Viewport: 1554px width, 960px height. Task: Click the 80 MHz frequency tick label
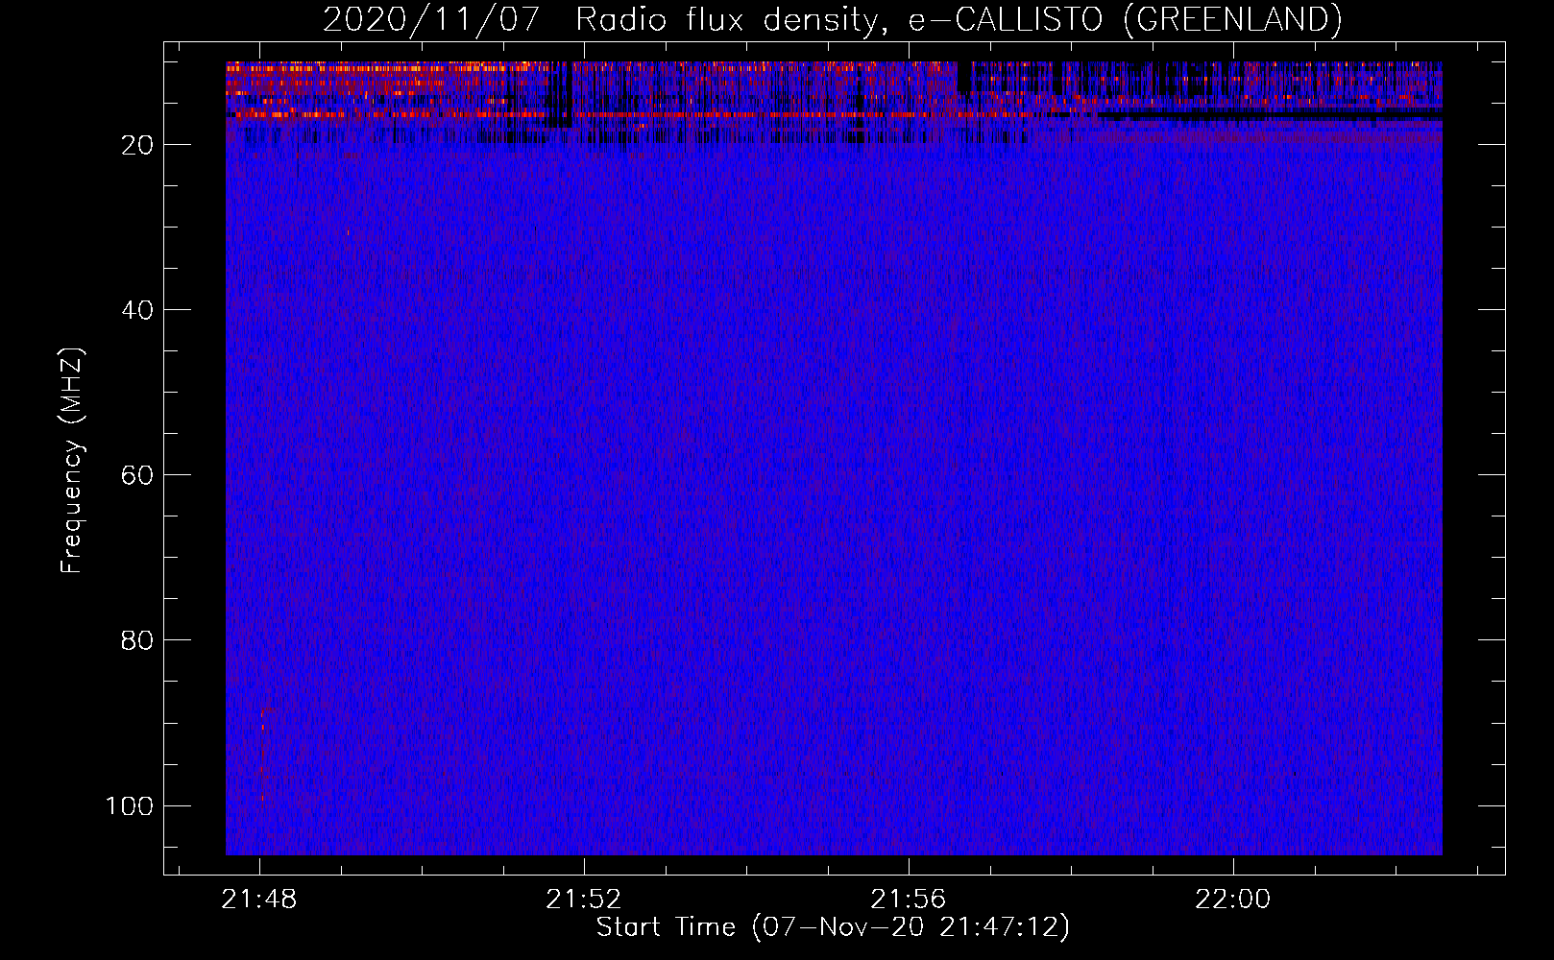click(x=137, y=640)
